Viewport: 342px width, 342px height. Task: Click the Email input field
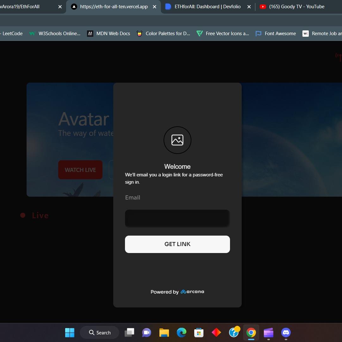[177, 218]
